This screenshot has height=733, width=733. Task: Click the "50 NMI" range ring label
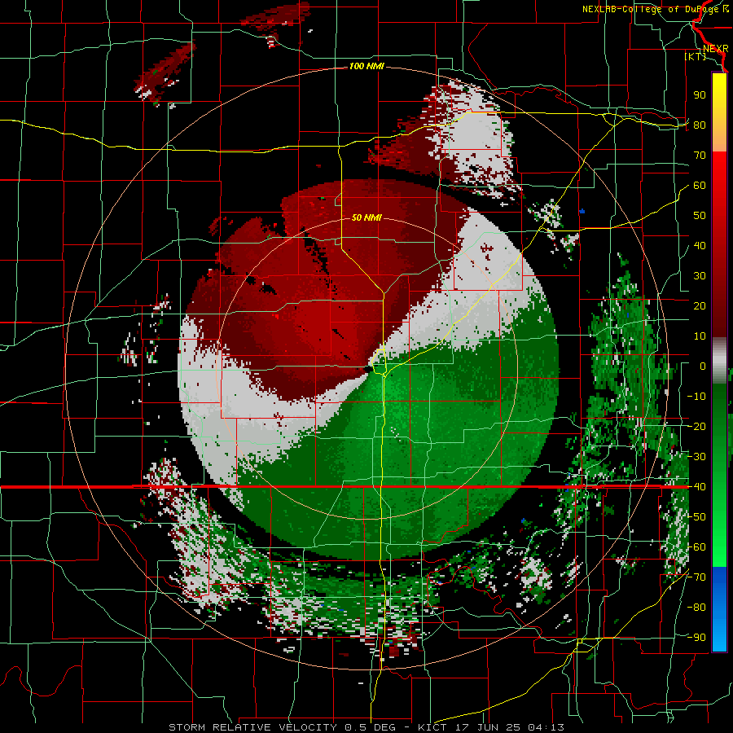(x=366, y=217)
